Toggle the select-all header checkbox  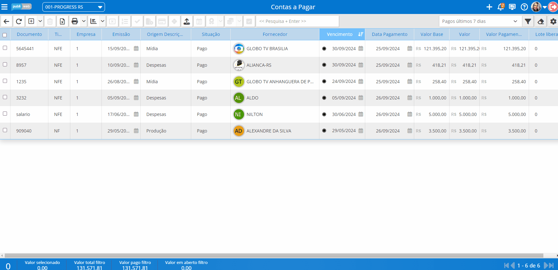point(5,35)
